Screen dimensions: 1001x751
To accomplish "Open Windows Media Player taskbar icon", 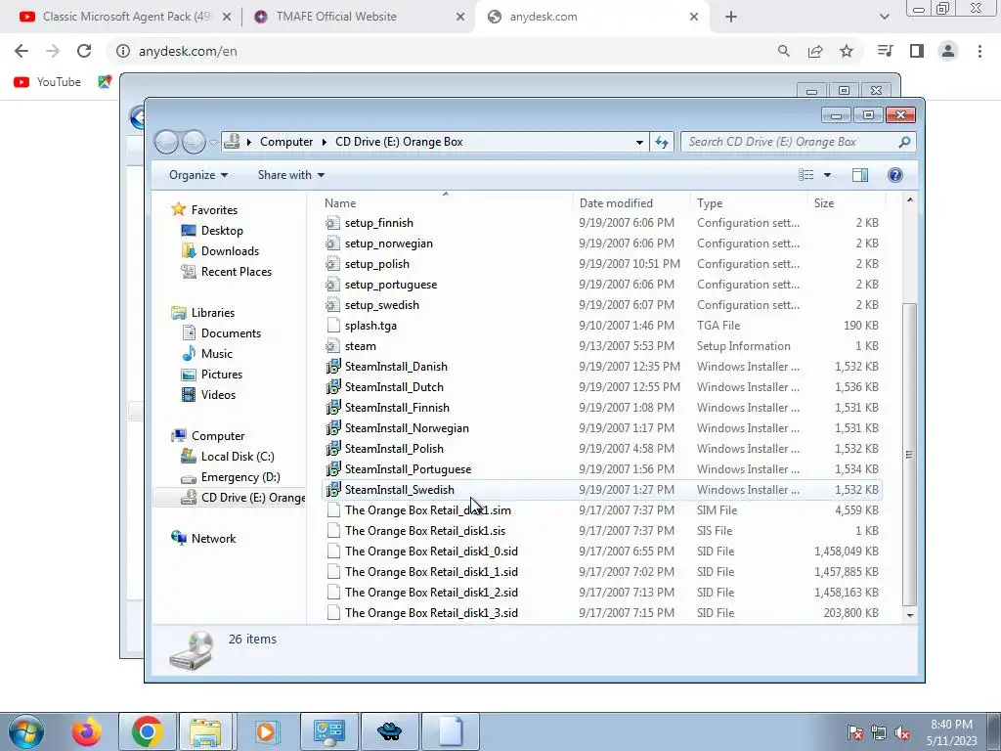I will coord(266,731).
